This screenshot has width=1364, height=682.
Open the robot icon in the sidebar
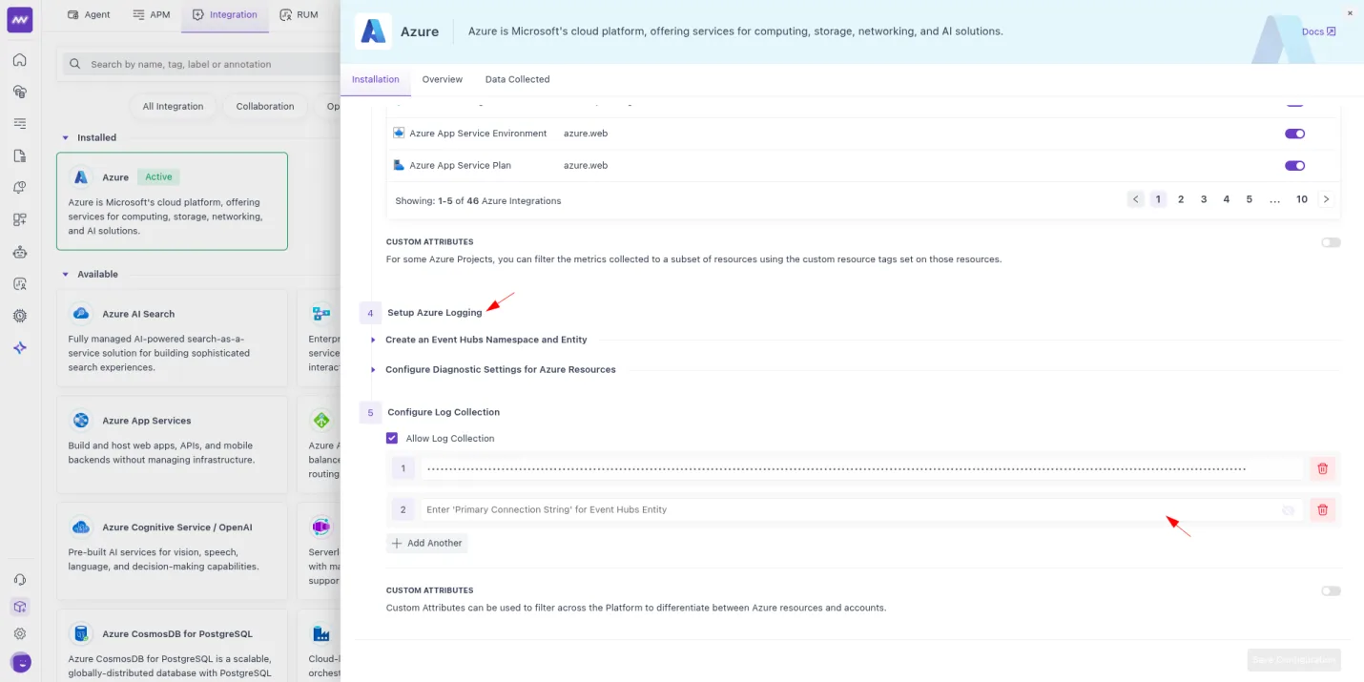pyautogui.click(x=20, y=252)
